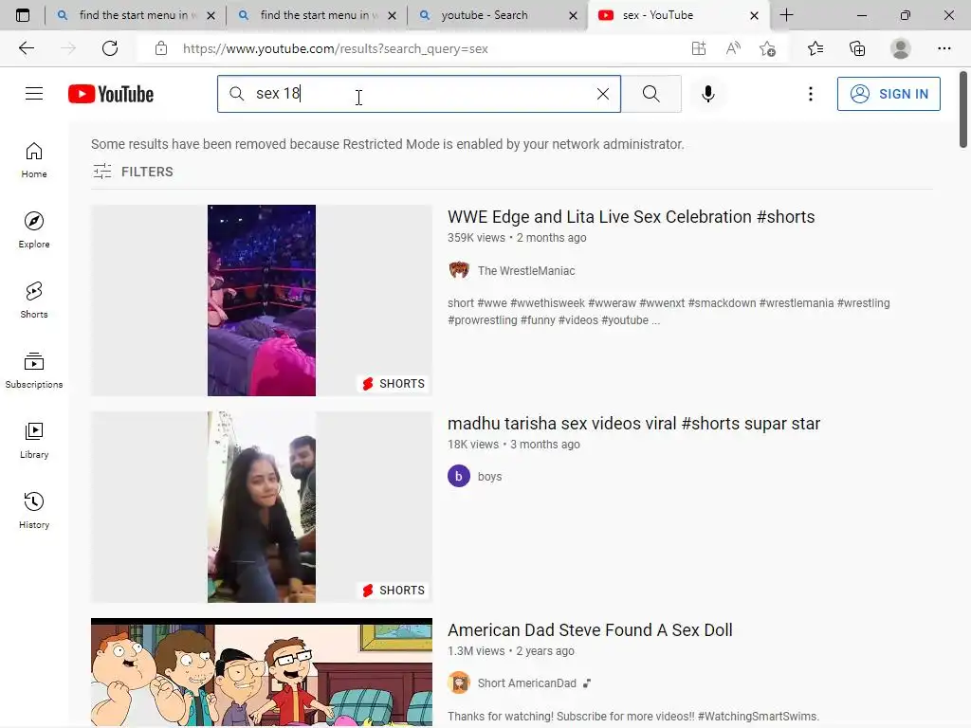This screenshot has width=971, height=728.
Task: Start voice search with the microphone
Action: [x=707, y=94]
